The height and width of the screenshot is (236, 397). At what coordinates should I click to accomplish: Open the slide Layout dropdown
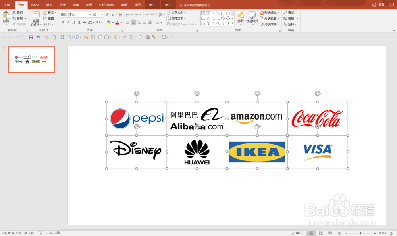pyautogui.click(x=50, y=13)
